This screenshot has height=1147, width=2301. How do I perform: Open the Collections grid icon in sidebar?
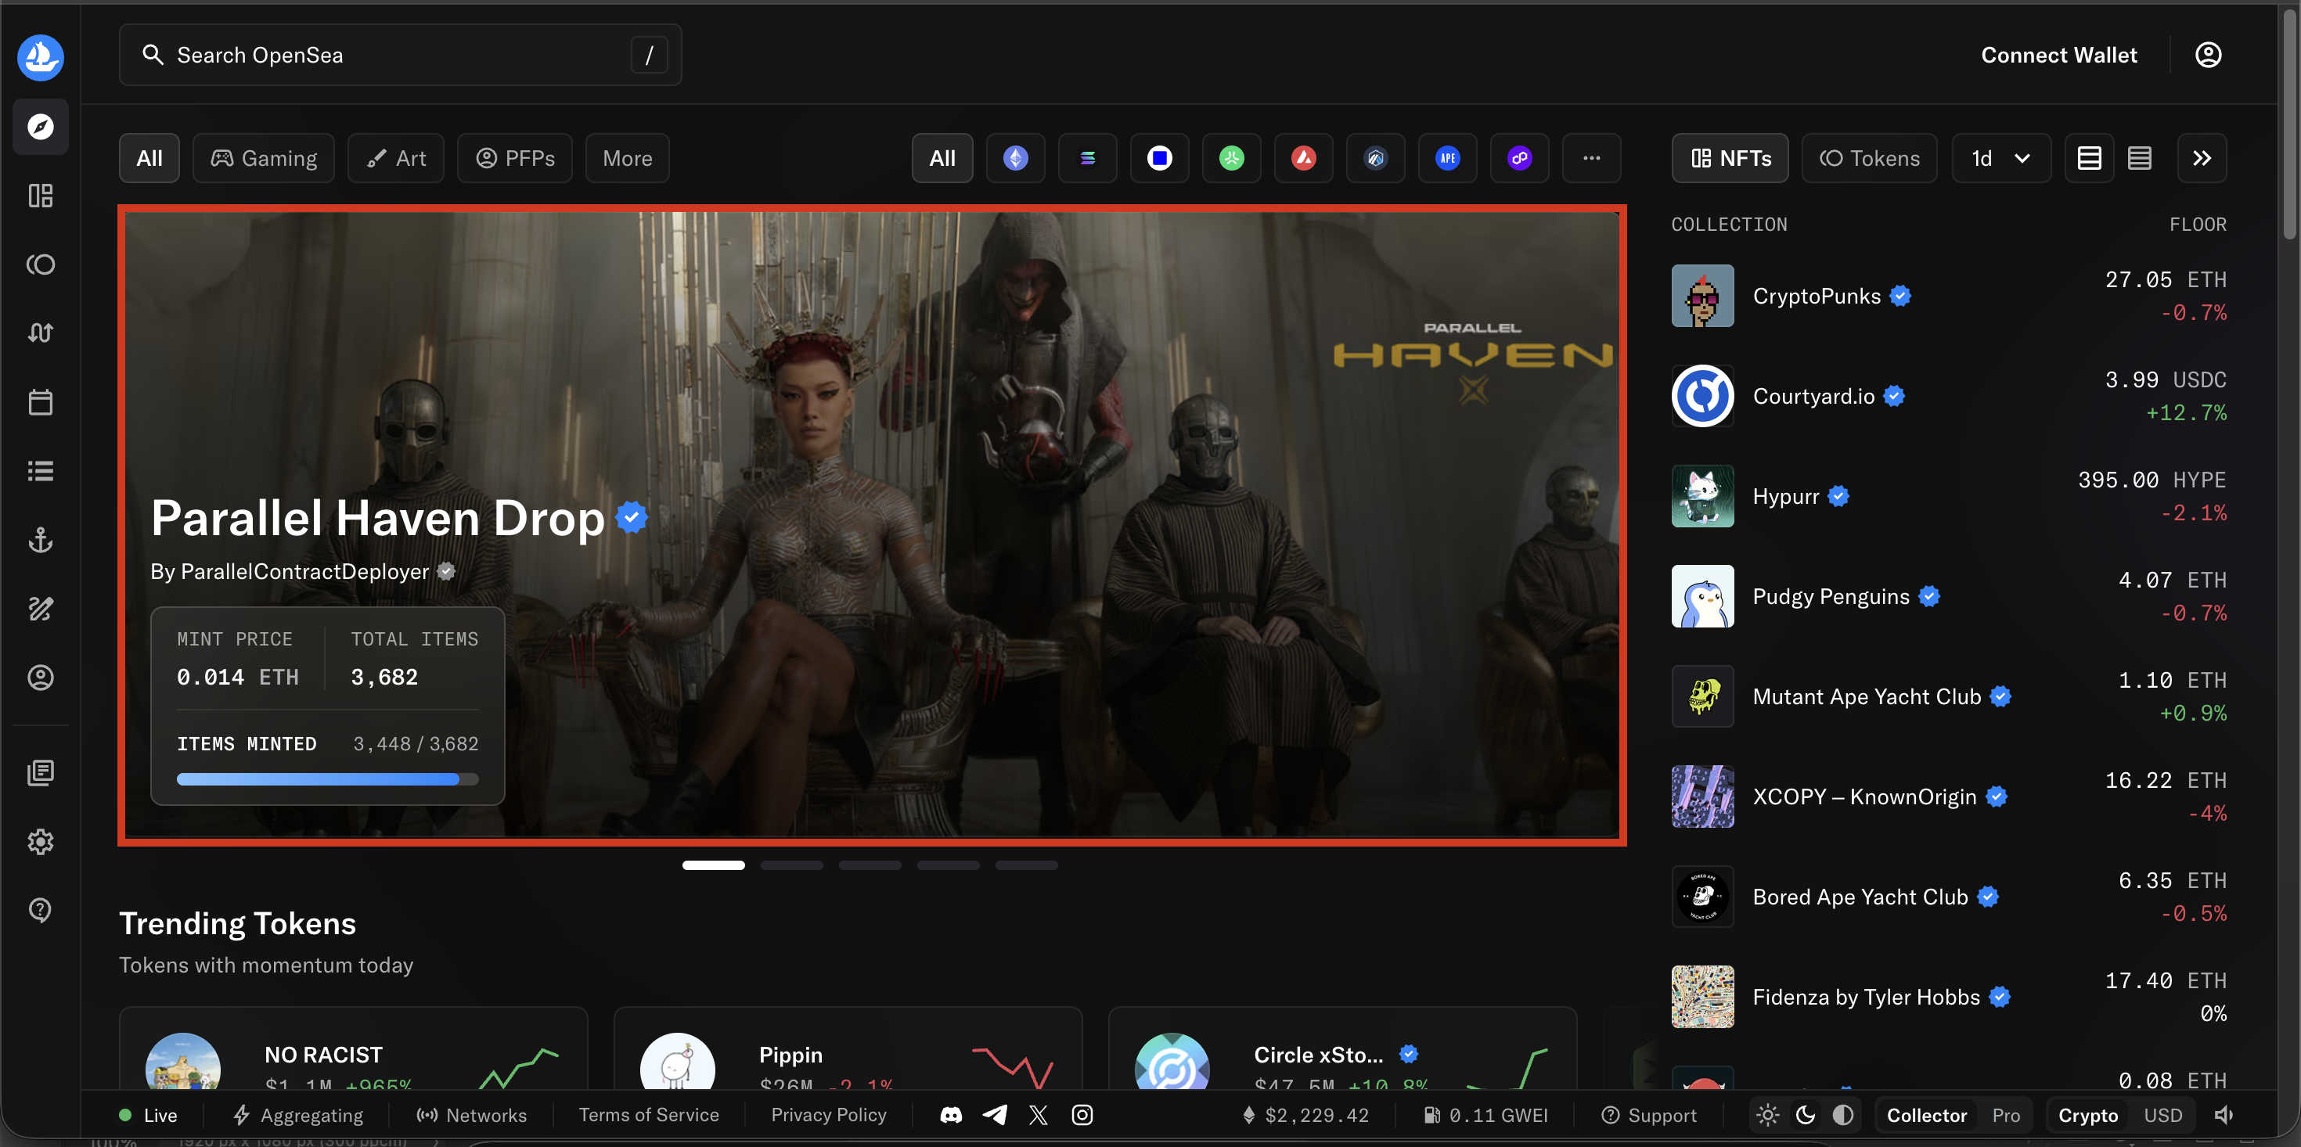[40, 196]
